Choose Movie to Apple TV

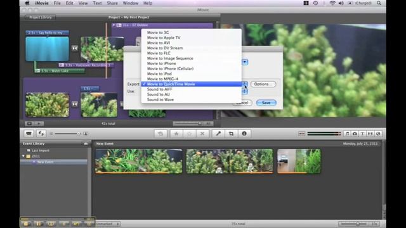(x=192, y=38)
